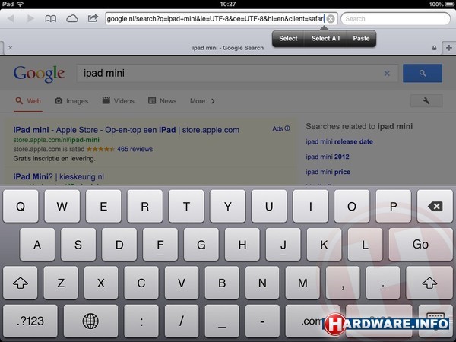Viewport: 456px width, 342px height.
Task: Tap the left shift key
Action: pos(21,283)
